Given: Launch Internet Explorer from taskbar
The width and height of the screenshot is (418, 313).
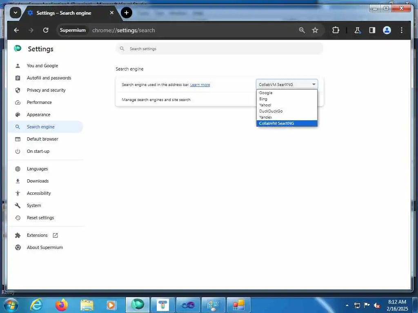Looking at the screenshot, I should 36,305.
